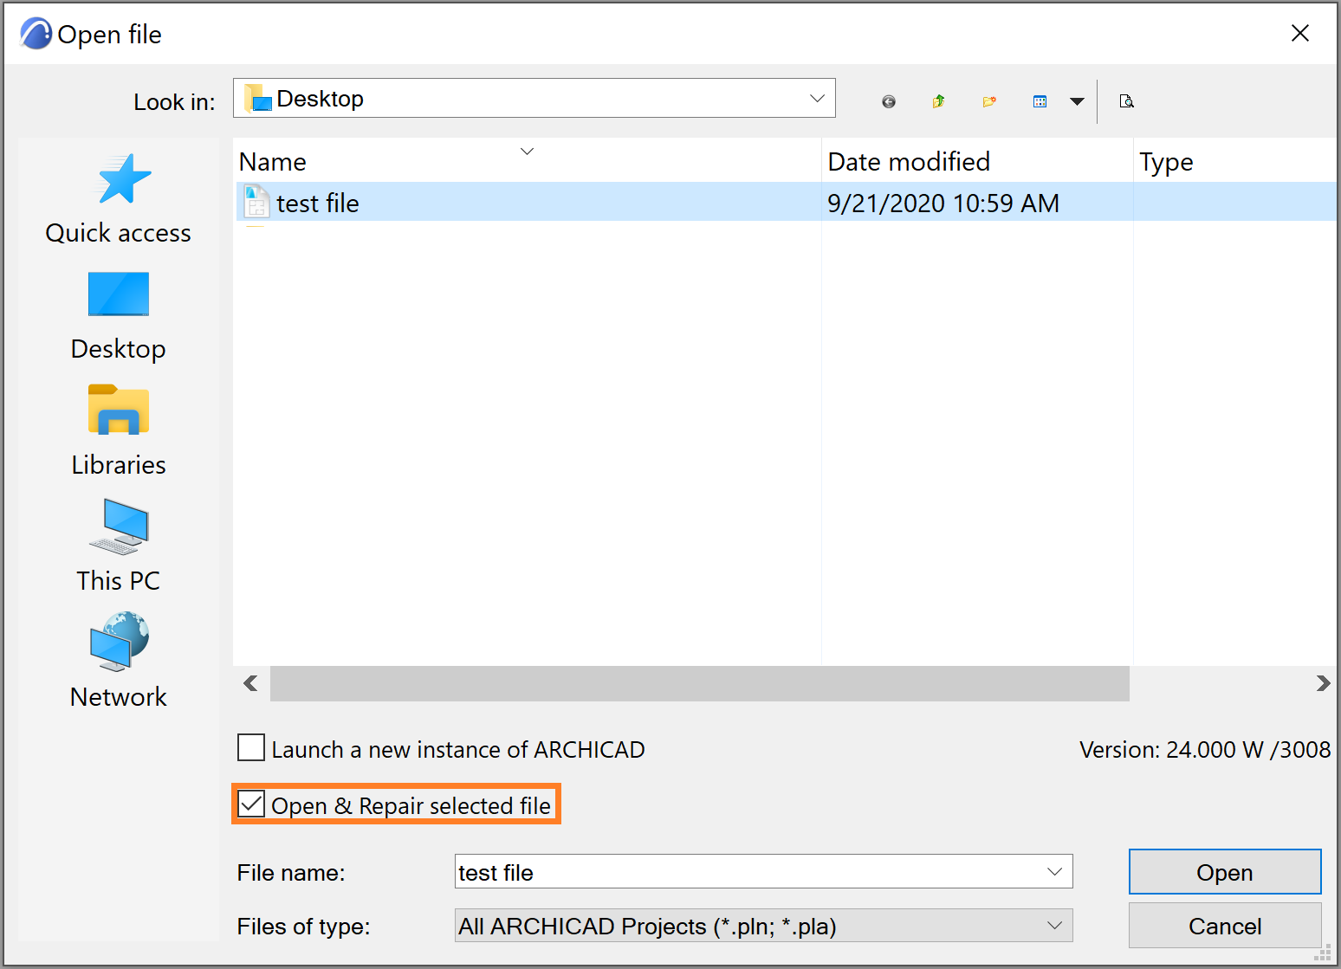Screen dimensions: 1341x969
Task: Click the left arrow of the horizontal scrollbar
Action: click(251, 683)
